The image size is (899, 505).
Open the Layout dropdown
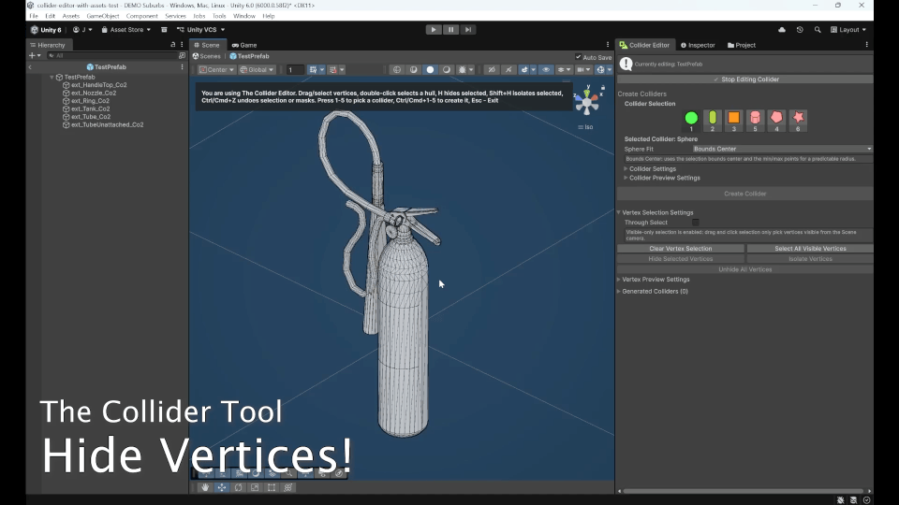coord(848,30)
